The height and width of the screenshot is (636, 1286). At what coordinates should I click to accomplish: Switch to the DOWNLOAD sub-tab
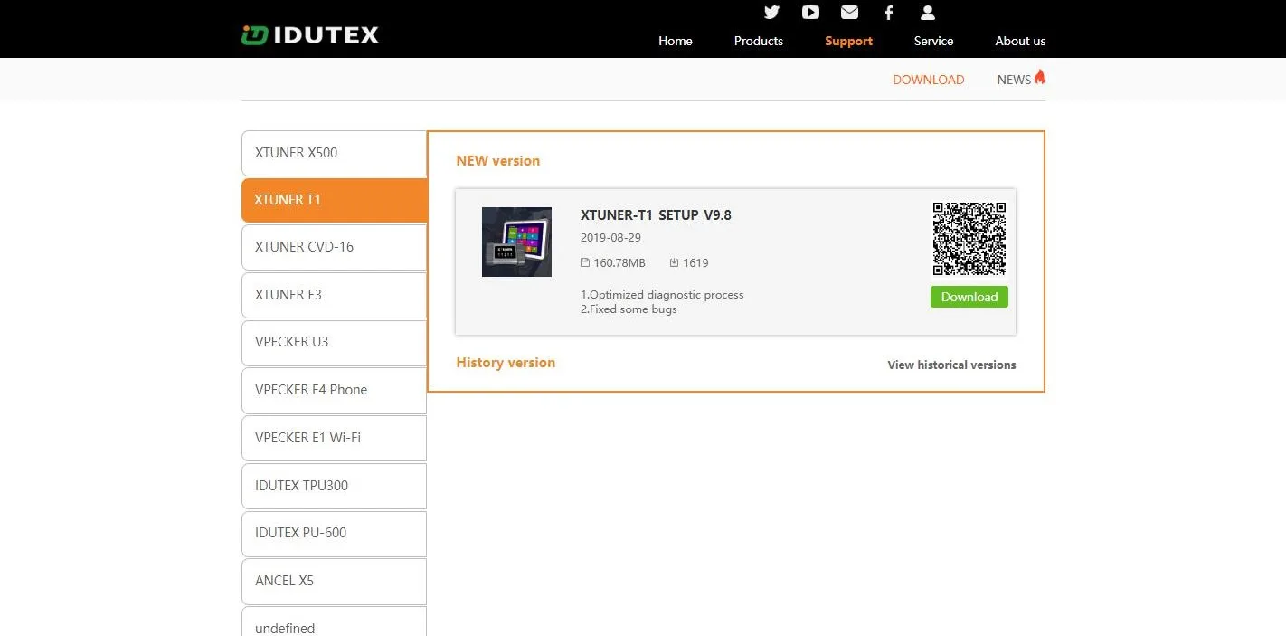(928, 80)
